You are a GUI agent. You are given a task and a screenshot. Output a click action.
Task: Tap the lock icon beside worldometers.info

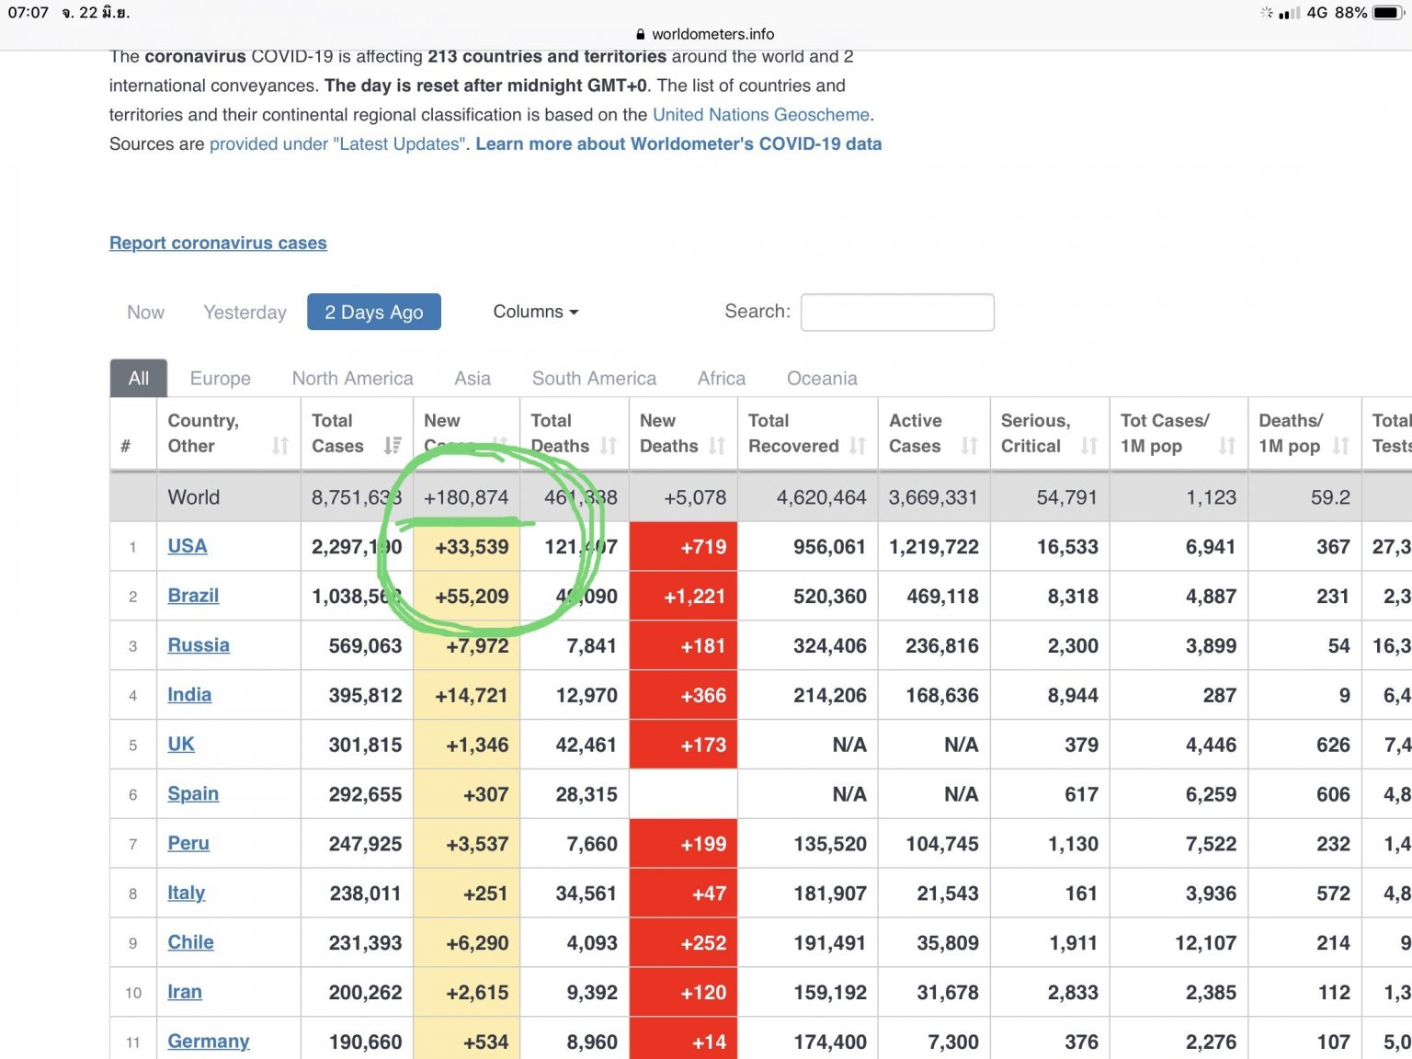coord(641,34)
